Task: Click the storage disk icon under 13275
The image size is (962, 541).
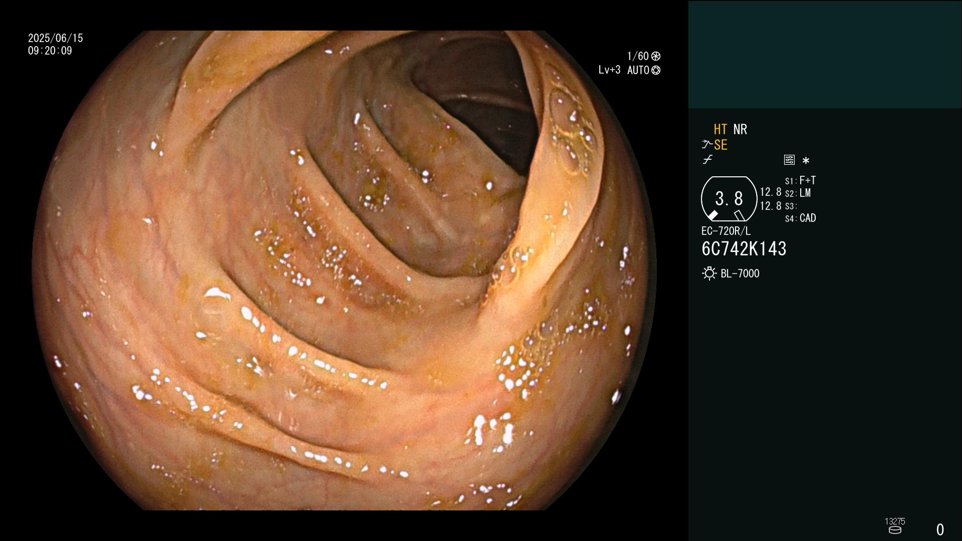Action: [x=895, y=530]
